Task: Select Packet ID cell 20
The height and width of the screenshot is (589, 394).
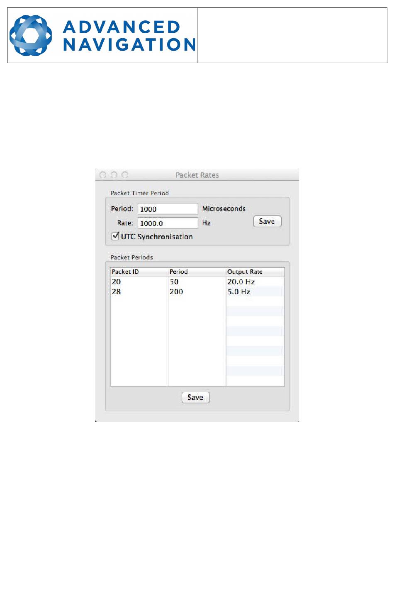Action: coord(139,281)
